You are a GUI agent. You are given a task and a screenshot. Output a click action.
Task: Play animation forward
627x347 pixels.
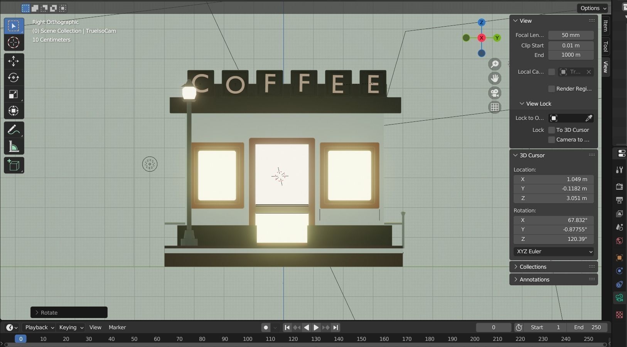(316, 327)
